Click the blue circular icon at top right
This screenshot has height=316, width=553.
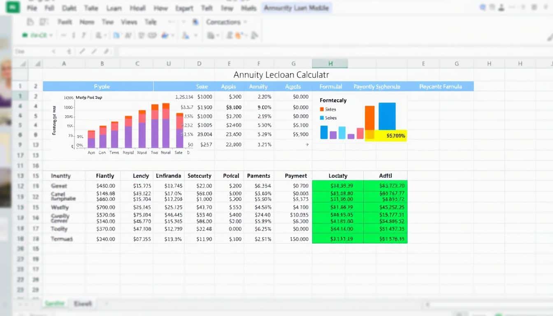483,8
